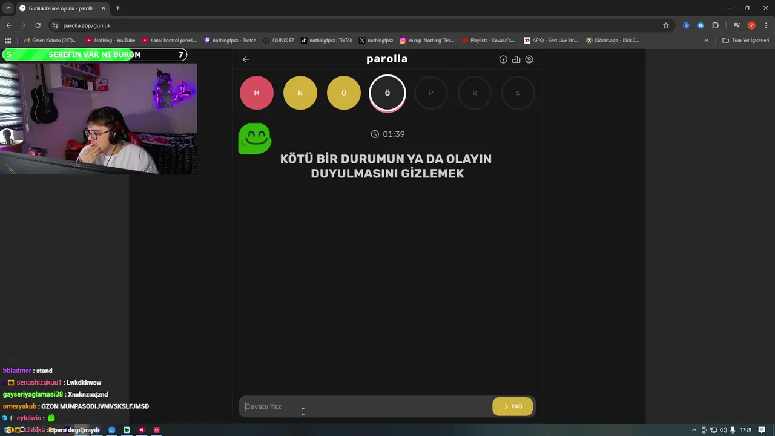The image size is (775, 436).
Task: Go back using parolla's back arrow
Action: click(x=246, y=59)
